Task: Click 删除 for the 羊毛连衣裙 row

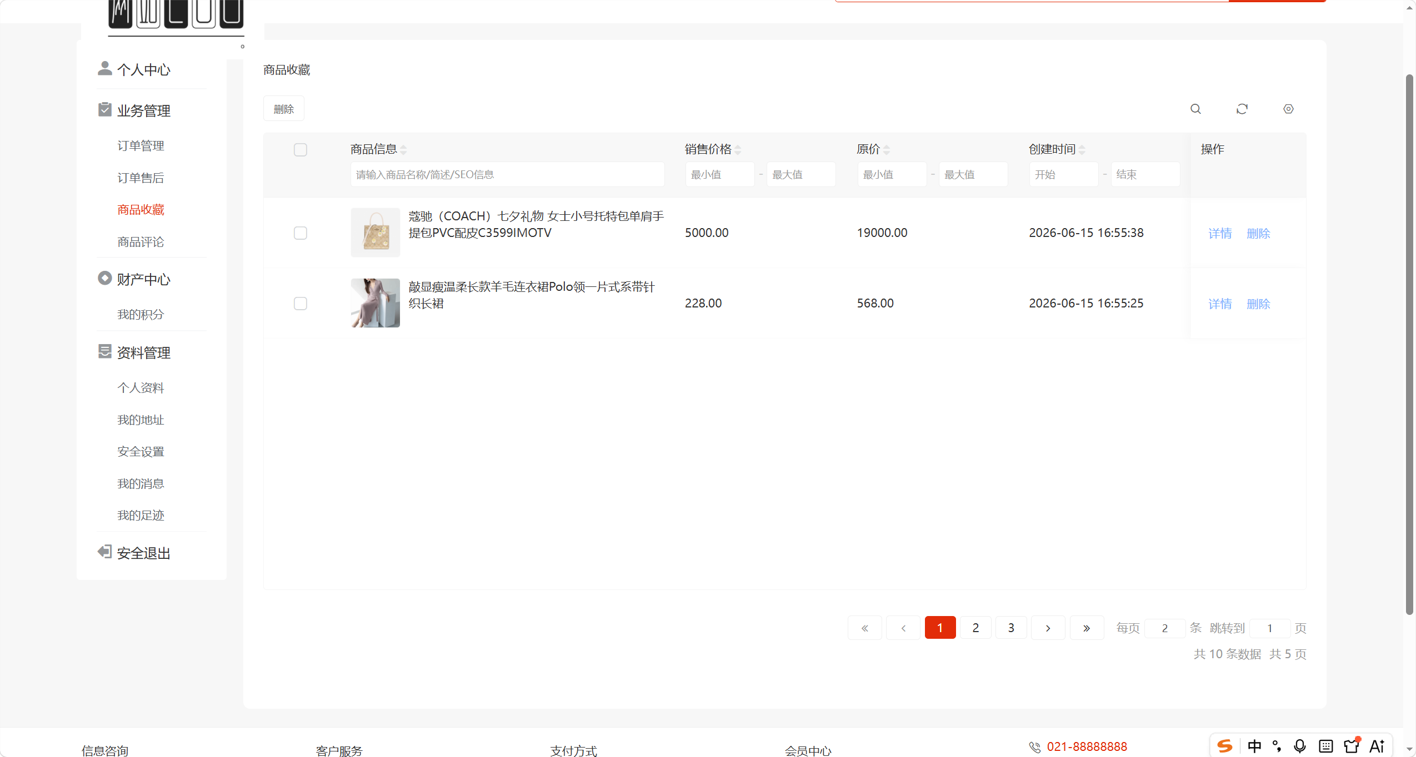Action: tap(1258, 304)
